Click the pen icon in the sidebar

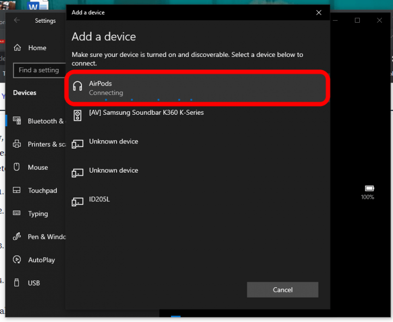coord(17,236)
